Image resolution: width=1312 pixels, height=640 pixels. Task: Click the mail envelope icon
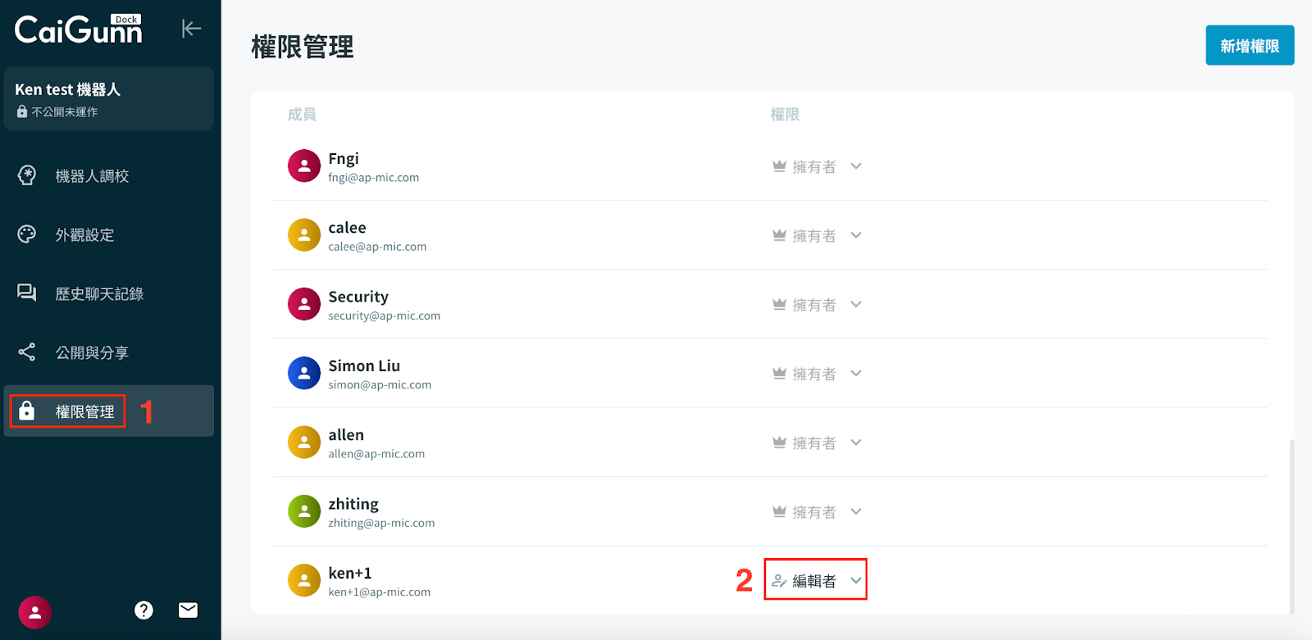coord(188,610)
